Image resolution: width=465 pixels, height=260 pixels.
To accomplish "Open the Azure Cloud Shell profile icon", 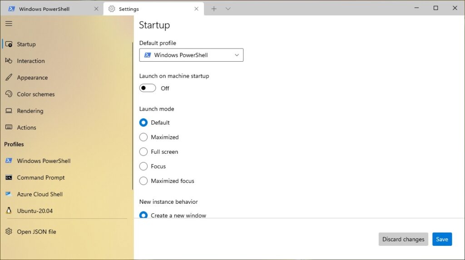I will (x=9, y=194).
